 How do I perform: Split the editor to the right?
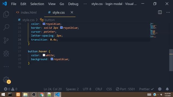tap(160, 12)
